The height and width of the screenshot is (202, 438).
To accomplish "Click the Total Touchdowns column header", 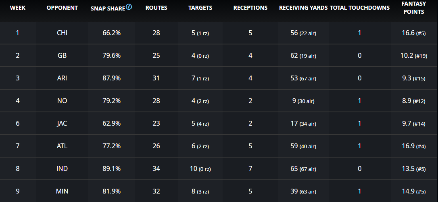I will pyautogui.click(x=359, y=8).
